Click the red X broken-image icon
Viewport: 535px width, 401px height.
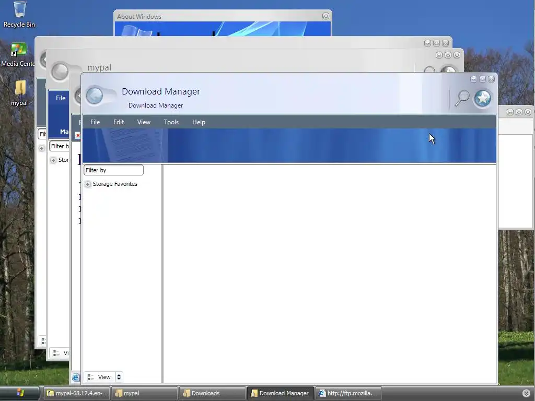click(78, 135)
